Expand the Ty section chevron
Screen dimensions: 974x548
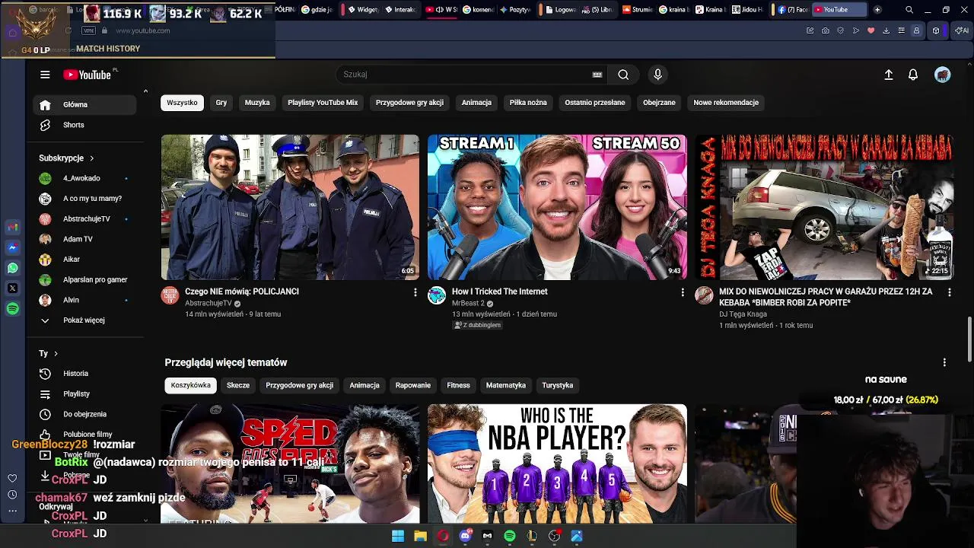[x=56, y=354]
